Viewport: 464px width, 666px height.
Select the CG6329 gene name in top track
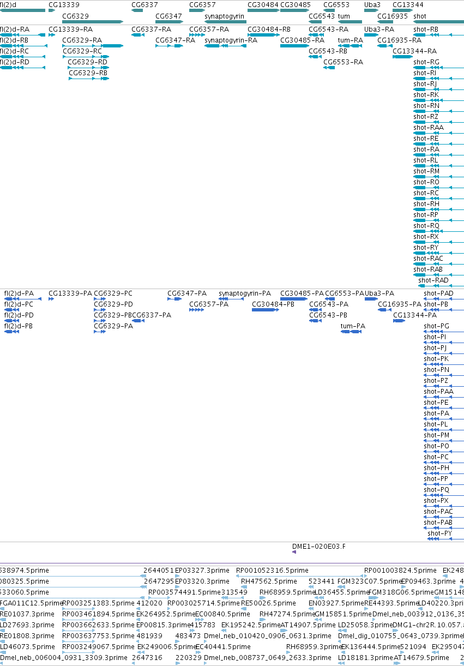[75, 16]
